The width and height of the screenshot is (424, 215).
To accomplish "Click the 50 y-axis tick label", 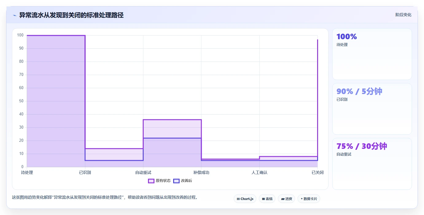I will pos(21,101).
